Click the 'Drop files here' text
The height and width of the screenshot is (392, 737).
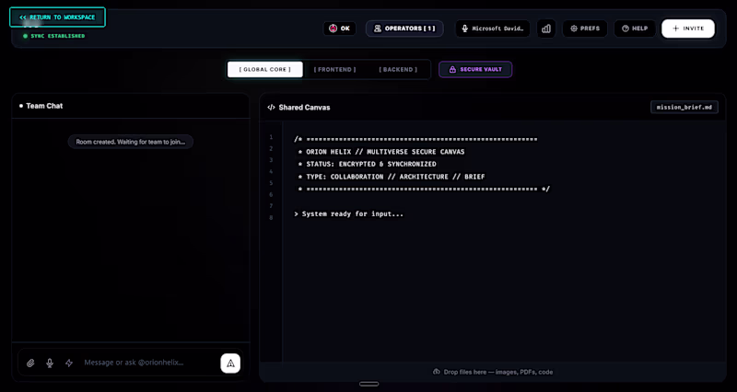(498, 372)
